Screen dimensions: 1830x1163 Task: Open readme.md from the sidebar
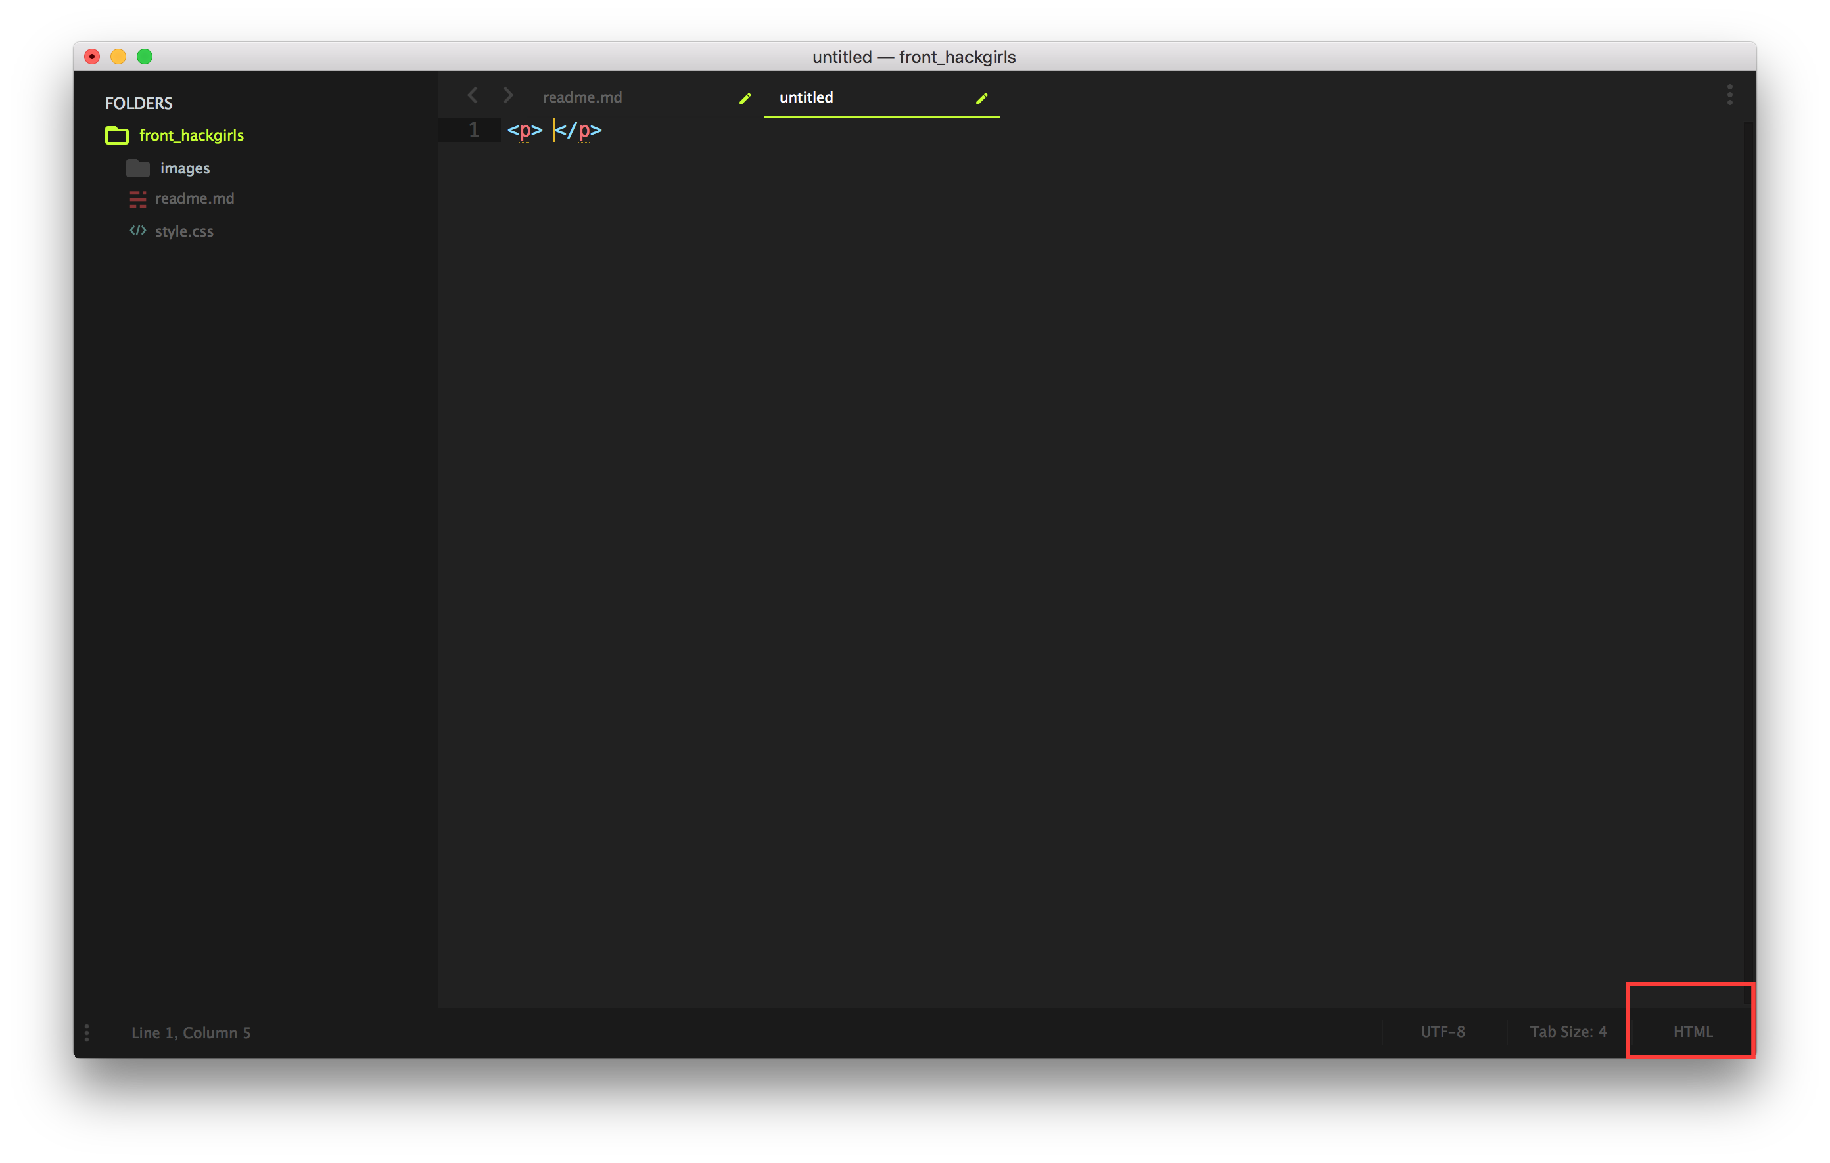click(x=195, y=198)
